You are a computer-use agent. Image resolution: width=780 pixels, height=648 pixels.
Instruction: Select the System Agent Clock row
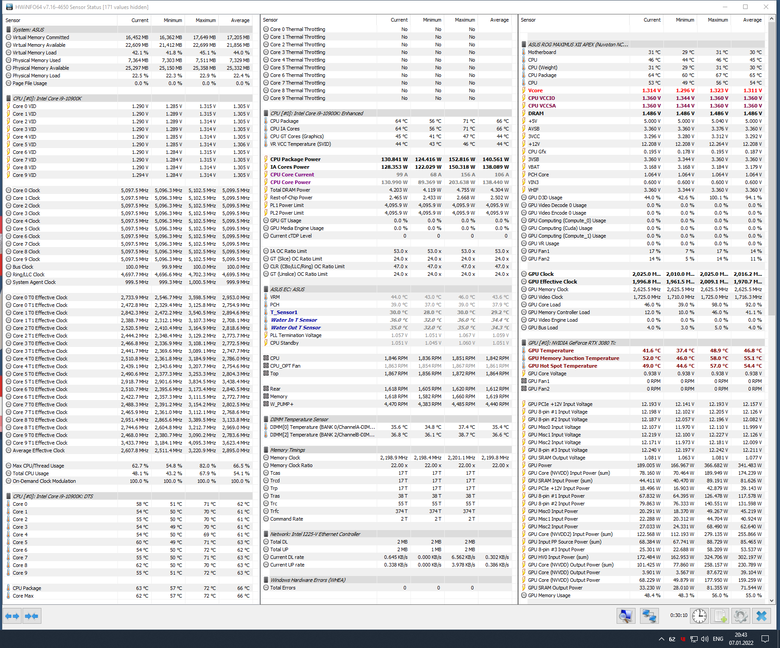point(128,282)
